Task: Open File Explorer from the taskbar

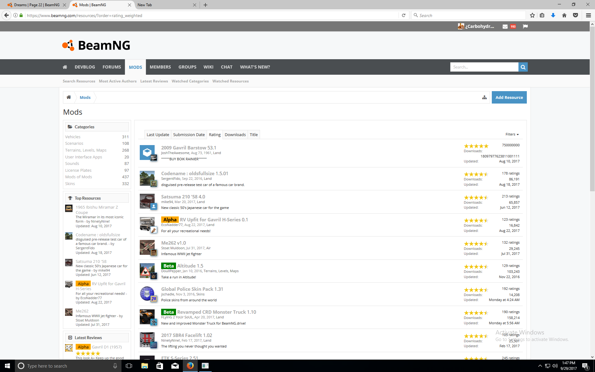Action: (144, 366)
